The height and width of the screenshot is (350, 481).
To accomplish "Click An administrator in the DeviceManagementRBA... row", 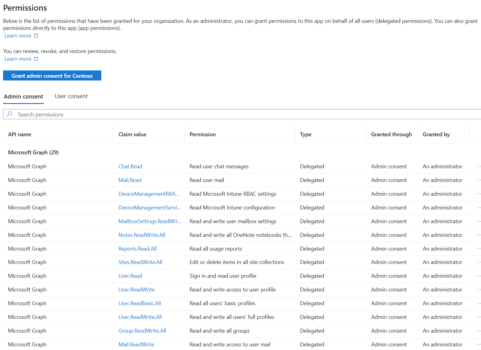I will (443, 194).
